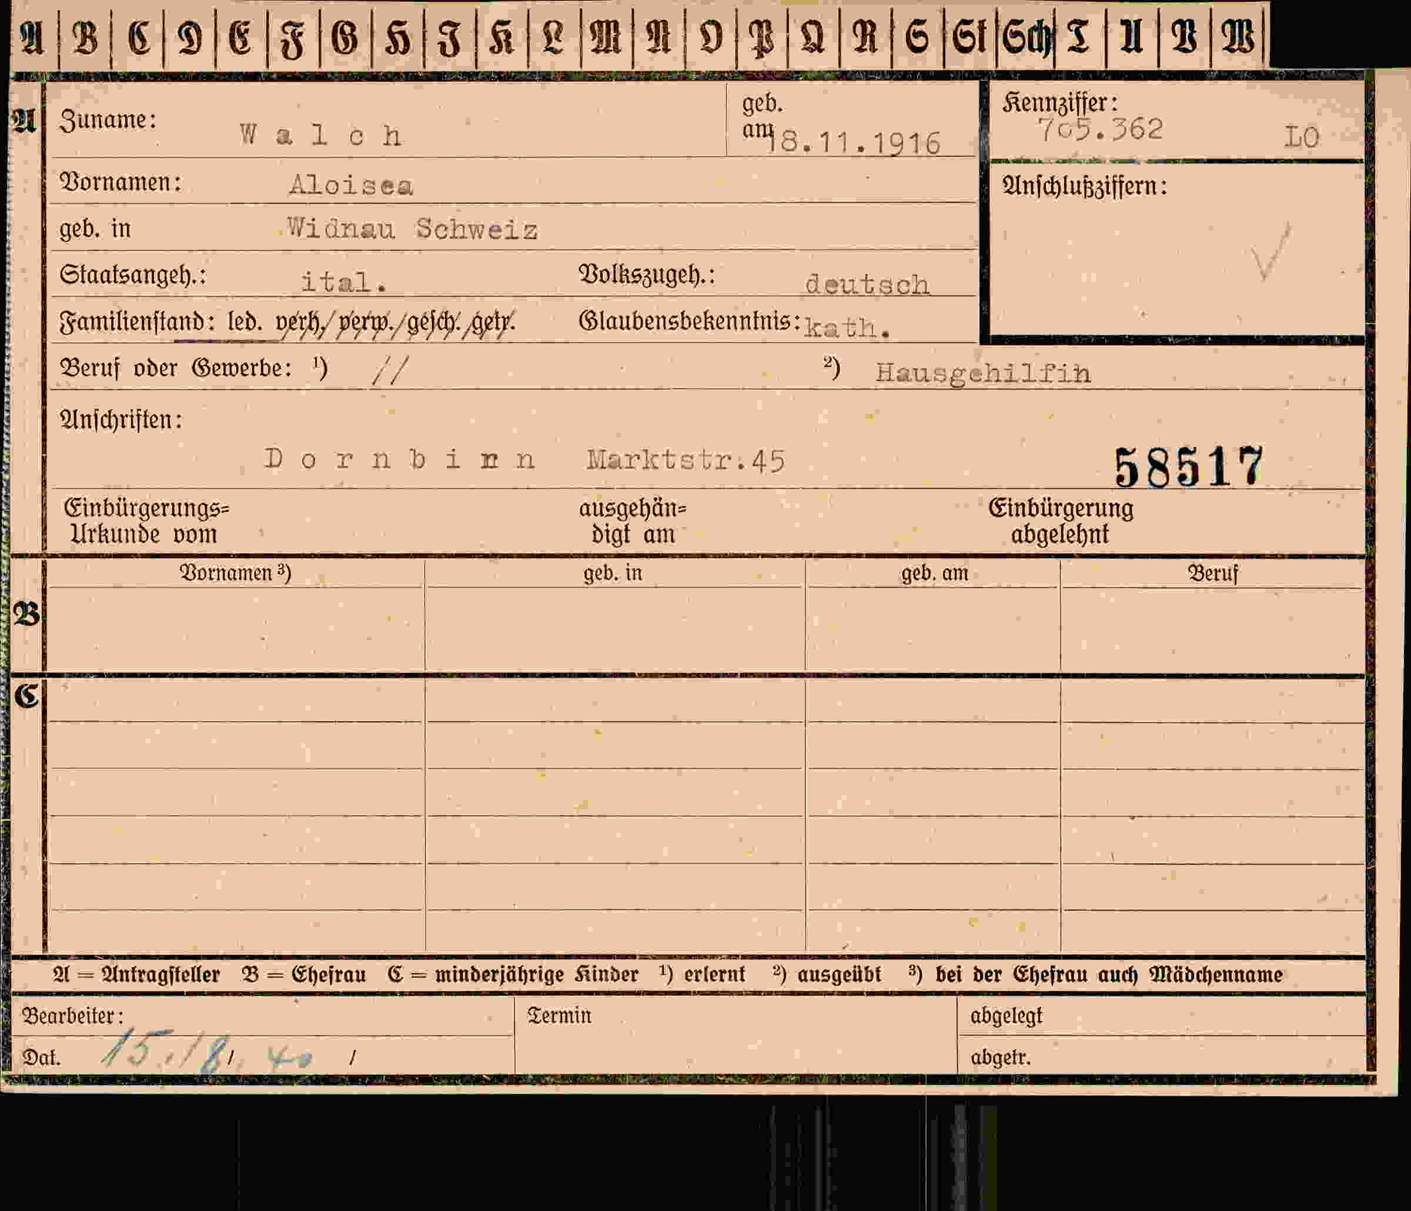The width and height of the screenshot is (1411, 1211).
Task: Click the 'Familienstand:' label
Action: tap(138, 321)
